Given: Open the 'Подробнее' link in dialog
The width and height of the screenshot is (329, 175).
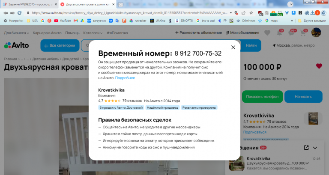Looking at the screenshot, I should click(x=125, y=78).
